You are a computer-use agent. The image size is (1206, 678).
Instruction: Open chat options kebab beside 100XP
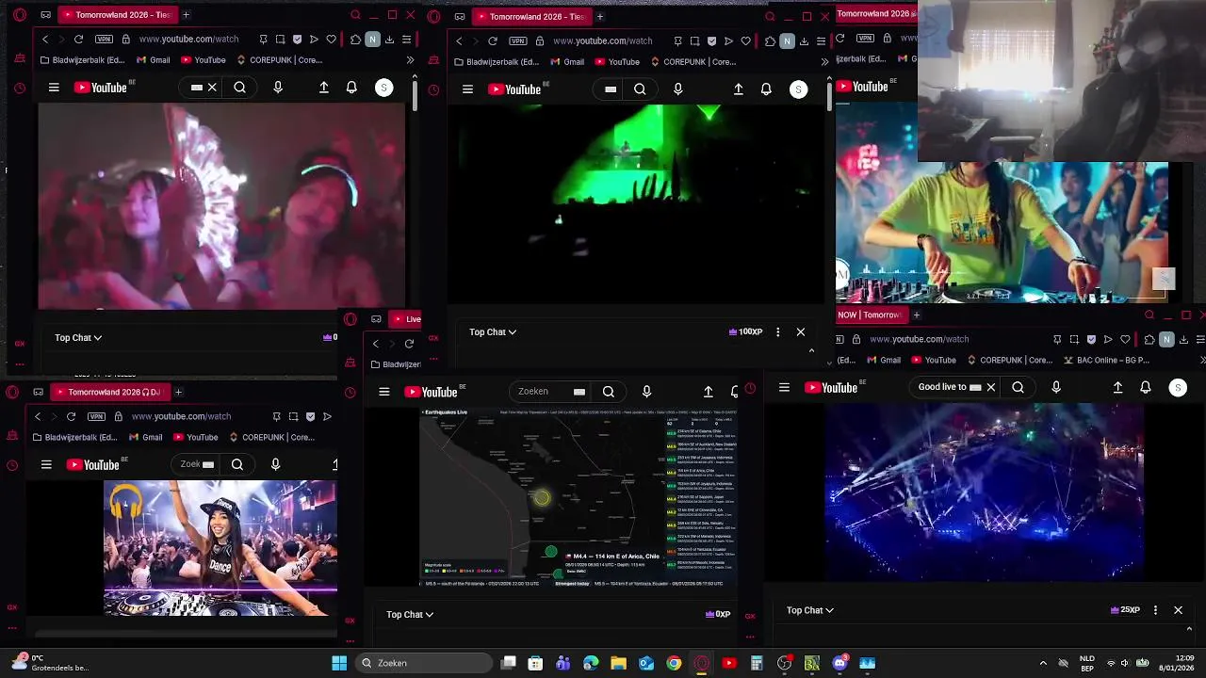(777, 331)
